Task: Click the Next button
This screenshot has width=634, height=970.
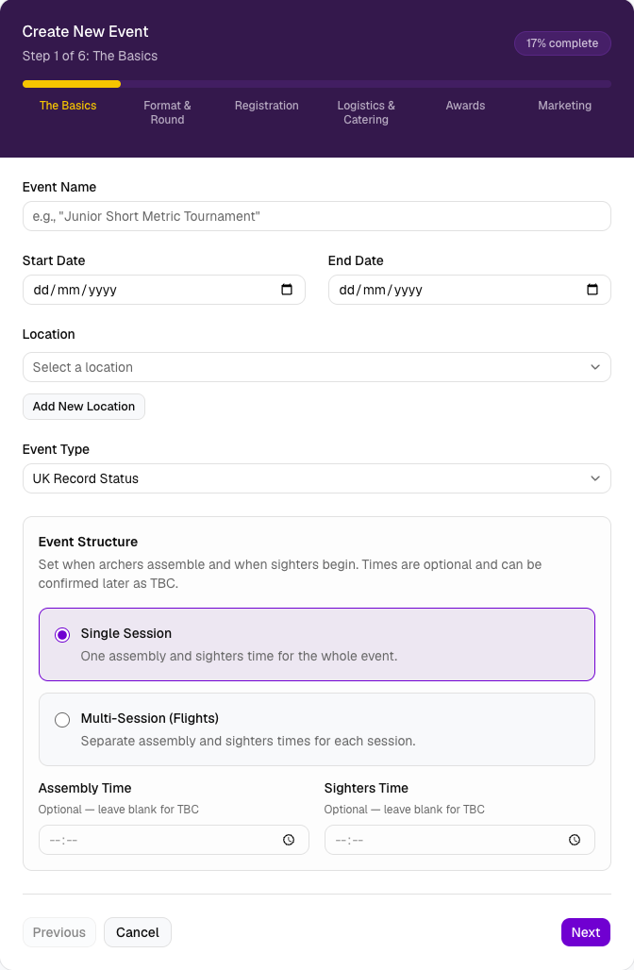Action: point(586,932)
